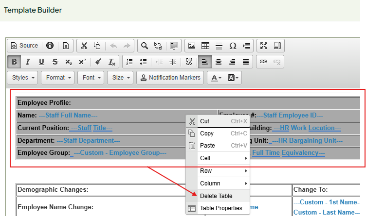Image resolution: width=366 pixels, height=216 pixels.
Task: Create Div Container icon
Action: pyautogui.click(x=189, y=62)
